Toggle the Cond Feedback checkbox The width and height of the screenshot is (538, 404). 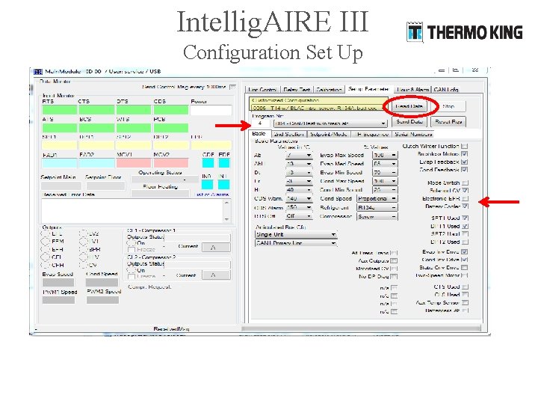click(x=465, y=170)
